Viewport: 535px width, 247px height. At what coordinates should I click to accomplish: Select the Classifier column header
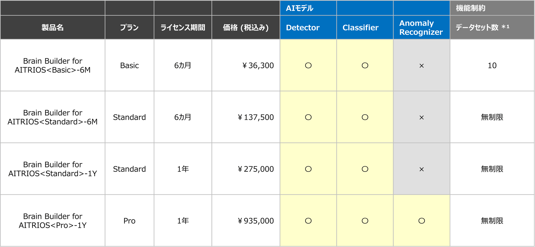pos(360,28)
